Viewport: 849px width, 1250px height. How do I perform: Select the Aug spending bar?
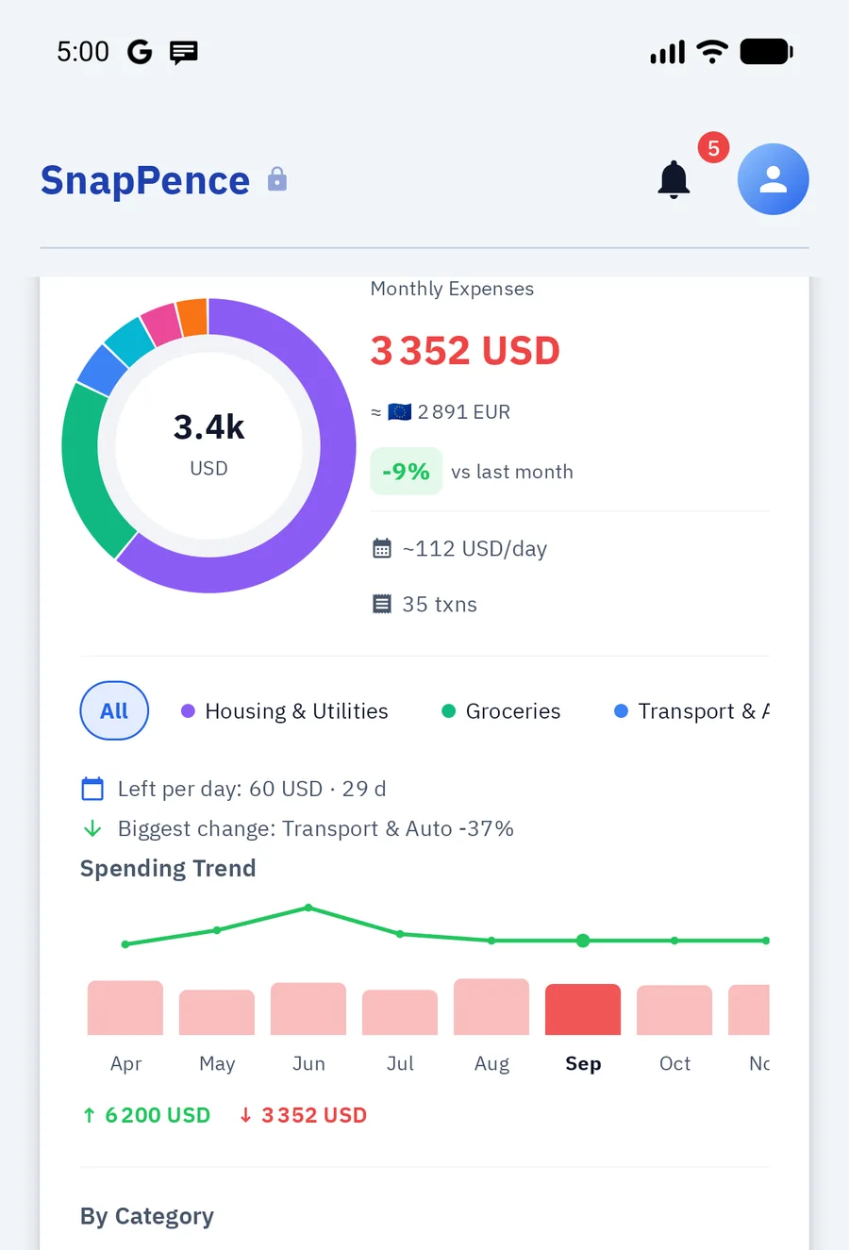pyautogui.click(x=491, y=1007)
